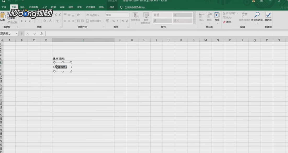Open the 对齐方式 alignment dialog launcher
288x153 pixels.
point(104,28)
